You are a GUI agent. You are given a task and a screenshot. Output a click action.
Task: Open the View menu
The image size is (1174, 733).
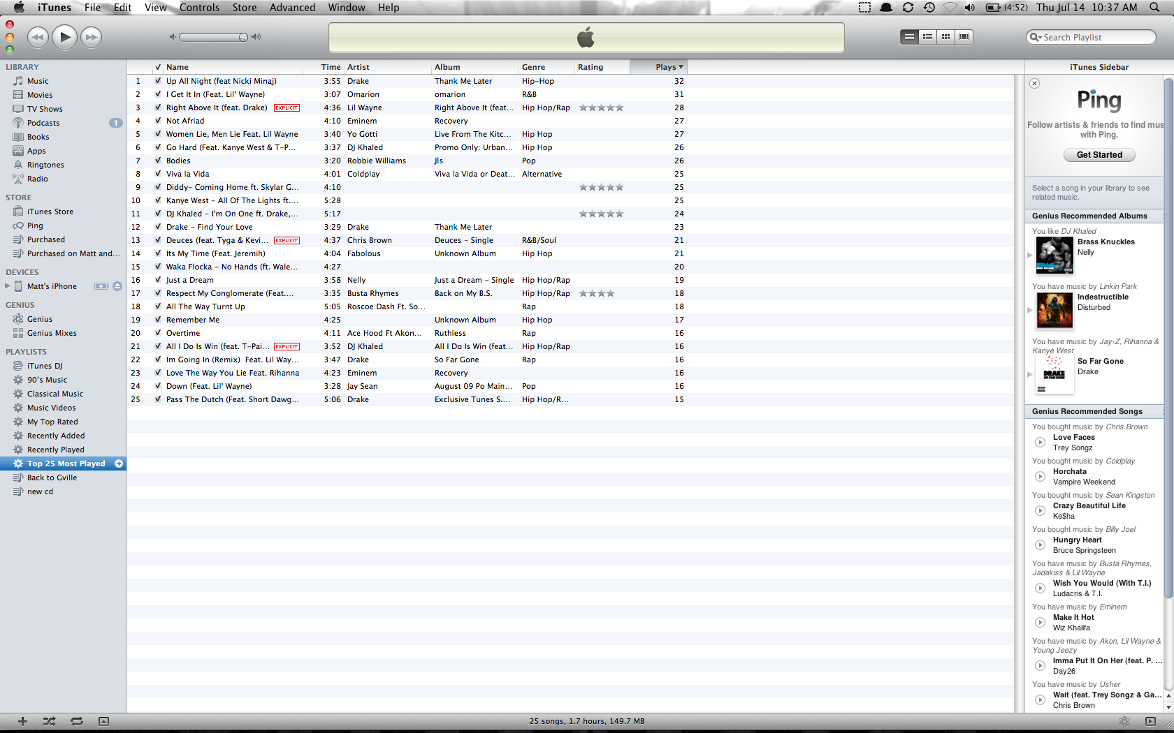pyautogui.click(x=155, y=8)
